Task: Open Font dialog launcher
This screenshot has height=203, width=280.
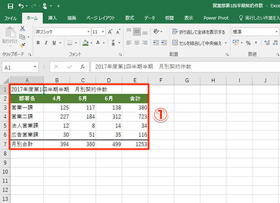Action: click(x=120, y=54)
